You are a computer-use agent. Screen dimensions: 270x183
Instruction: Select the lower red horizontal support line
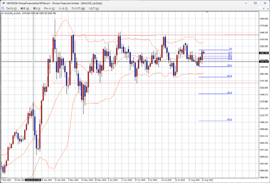[x=155, y=83]
